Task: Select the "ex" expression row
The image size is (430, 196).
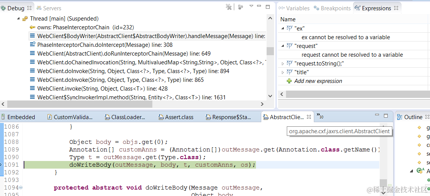Action: (x=299, y=28)
